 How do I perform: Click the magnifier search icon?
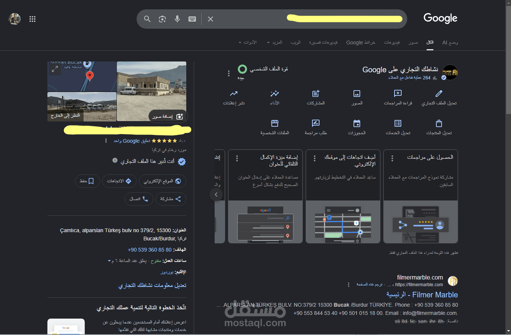click(x=147, y=19)
